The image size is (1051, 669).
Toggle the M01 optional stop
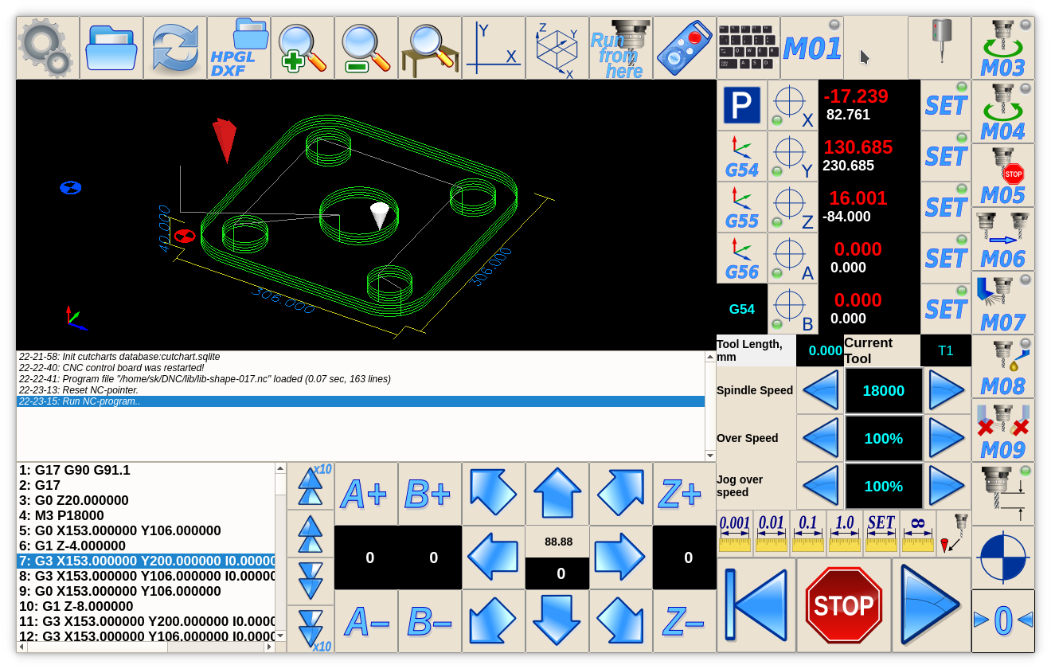tap(811, 48)
